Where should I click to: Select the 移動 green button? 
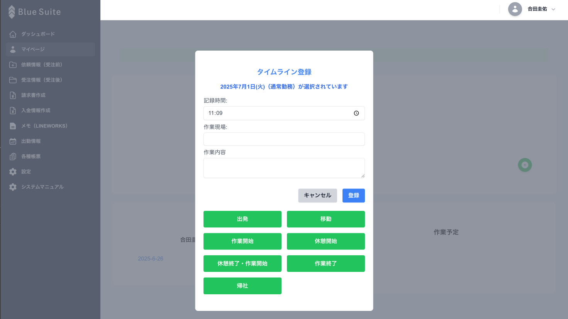tap(326, 219)
